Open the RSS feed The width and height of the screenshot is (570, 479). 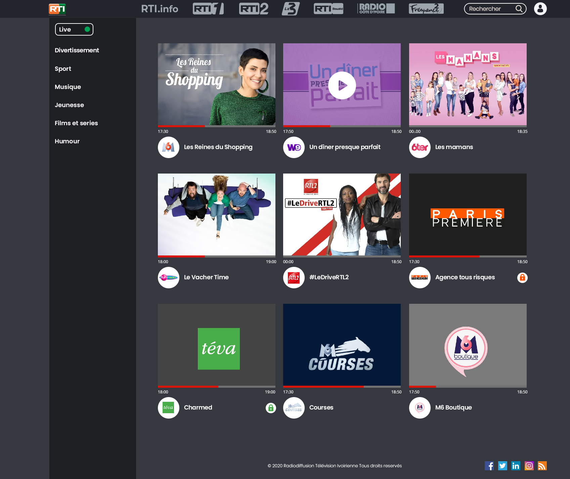coord(542,466)
